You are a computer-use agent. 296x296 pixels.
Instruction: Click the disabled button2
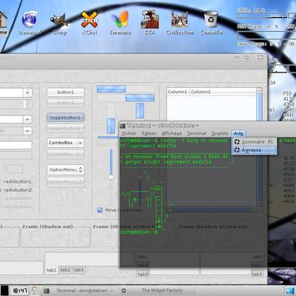66,103
